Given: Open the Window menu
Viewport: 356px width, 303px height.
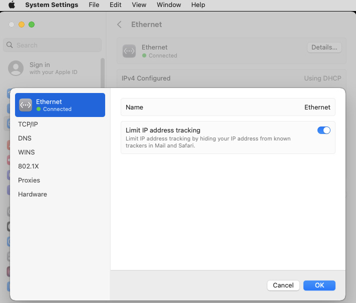Looking at the screenshot, I should tap(169, 5).
